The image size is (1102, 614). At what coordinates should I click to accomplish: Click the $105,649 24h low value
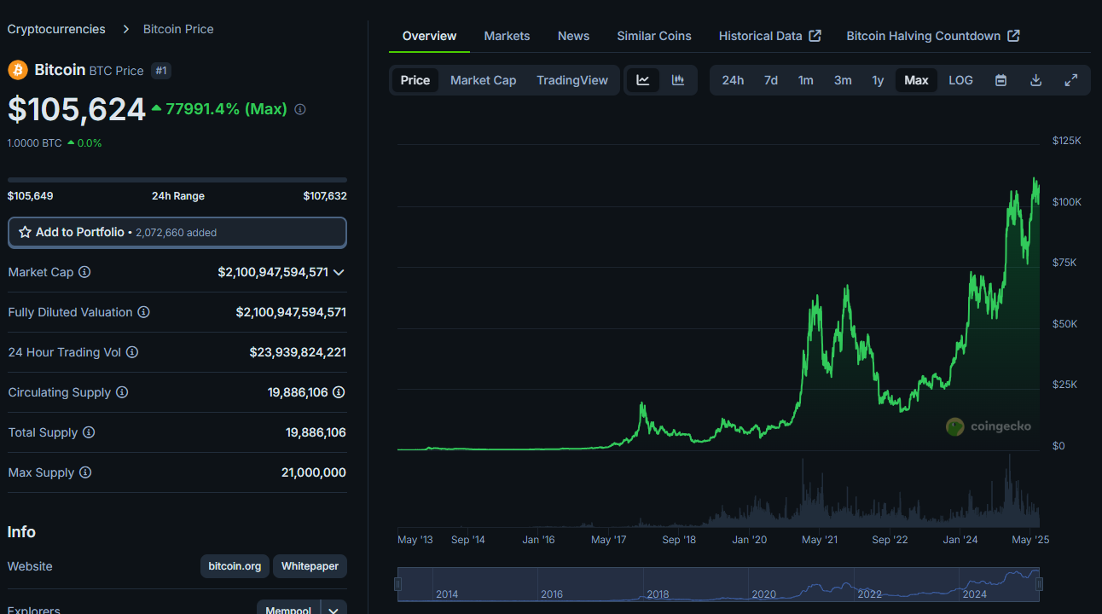[31, 196]
